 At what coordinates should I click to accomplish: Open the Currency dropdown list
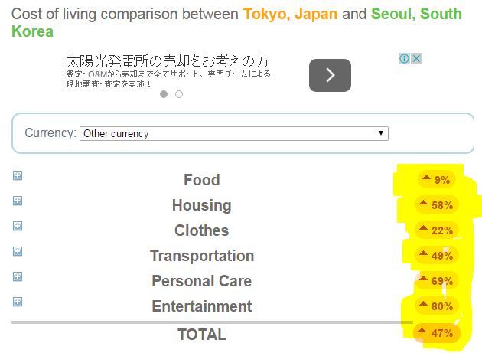(234, 133)
